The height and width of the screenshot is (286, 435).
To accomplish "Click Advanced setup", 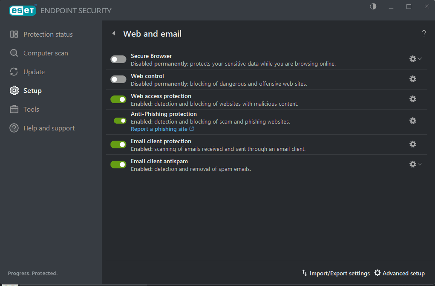I will tap(403, 273).
